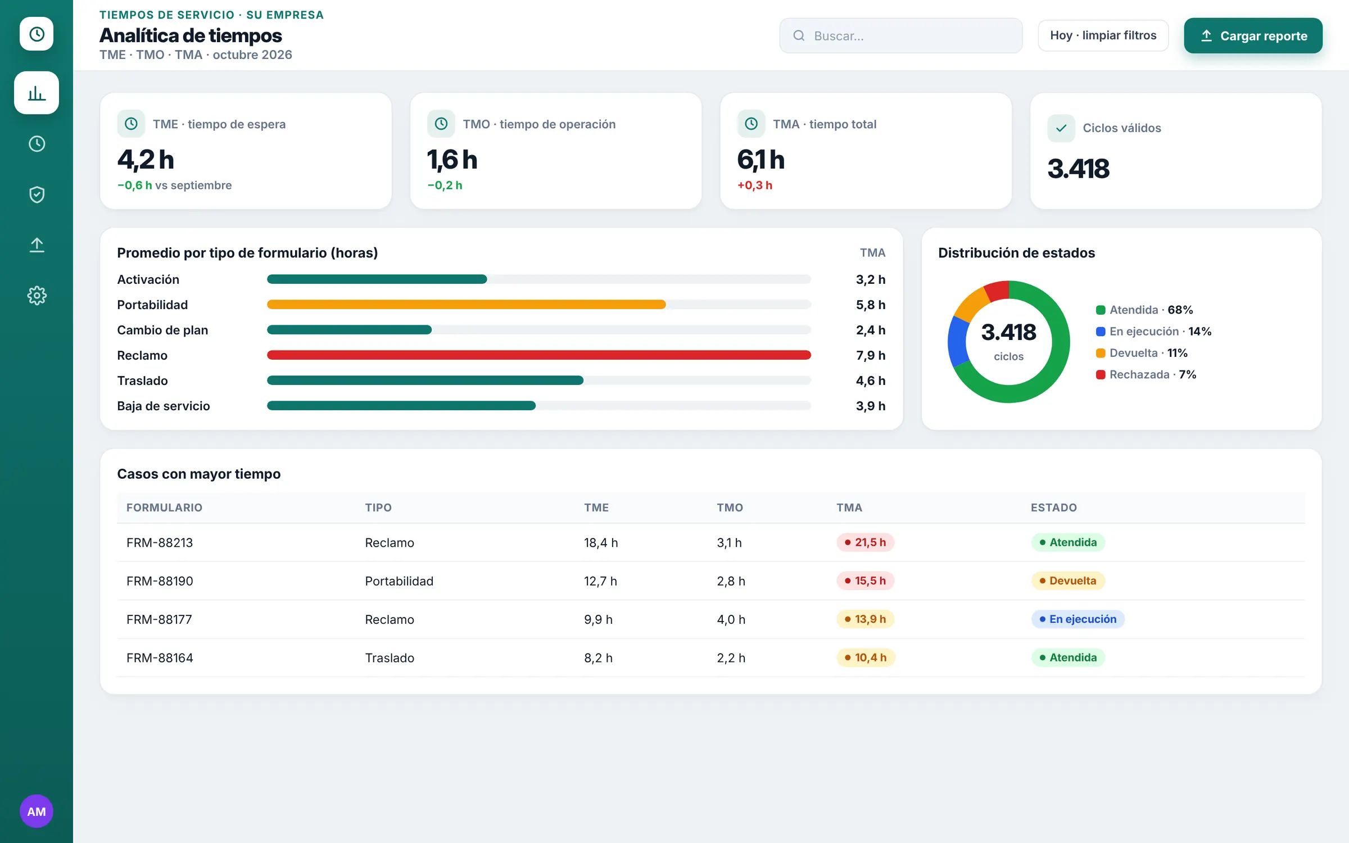1349x843 pixels.
Task: Open settings gear in the sidebar
Action: click(37, 296)
